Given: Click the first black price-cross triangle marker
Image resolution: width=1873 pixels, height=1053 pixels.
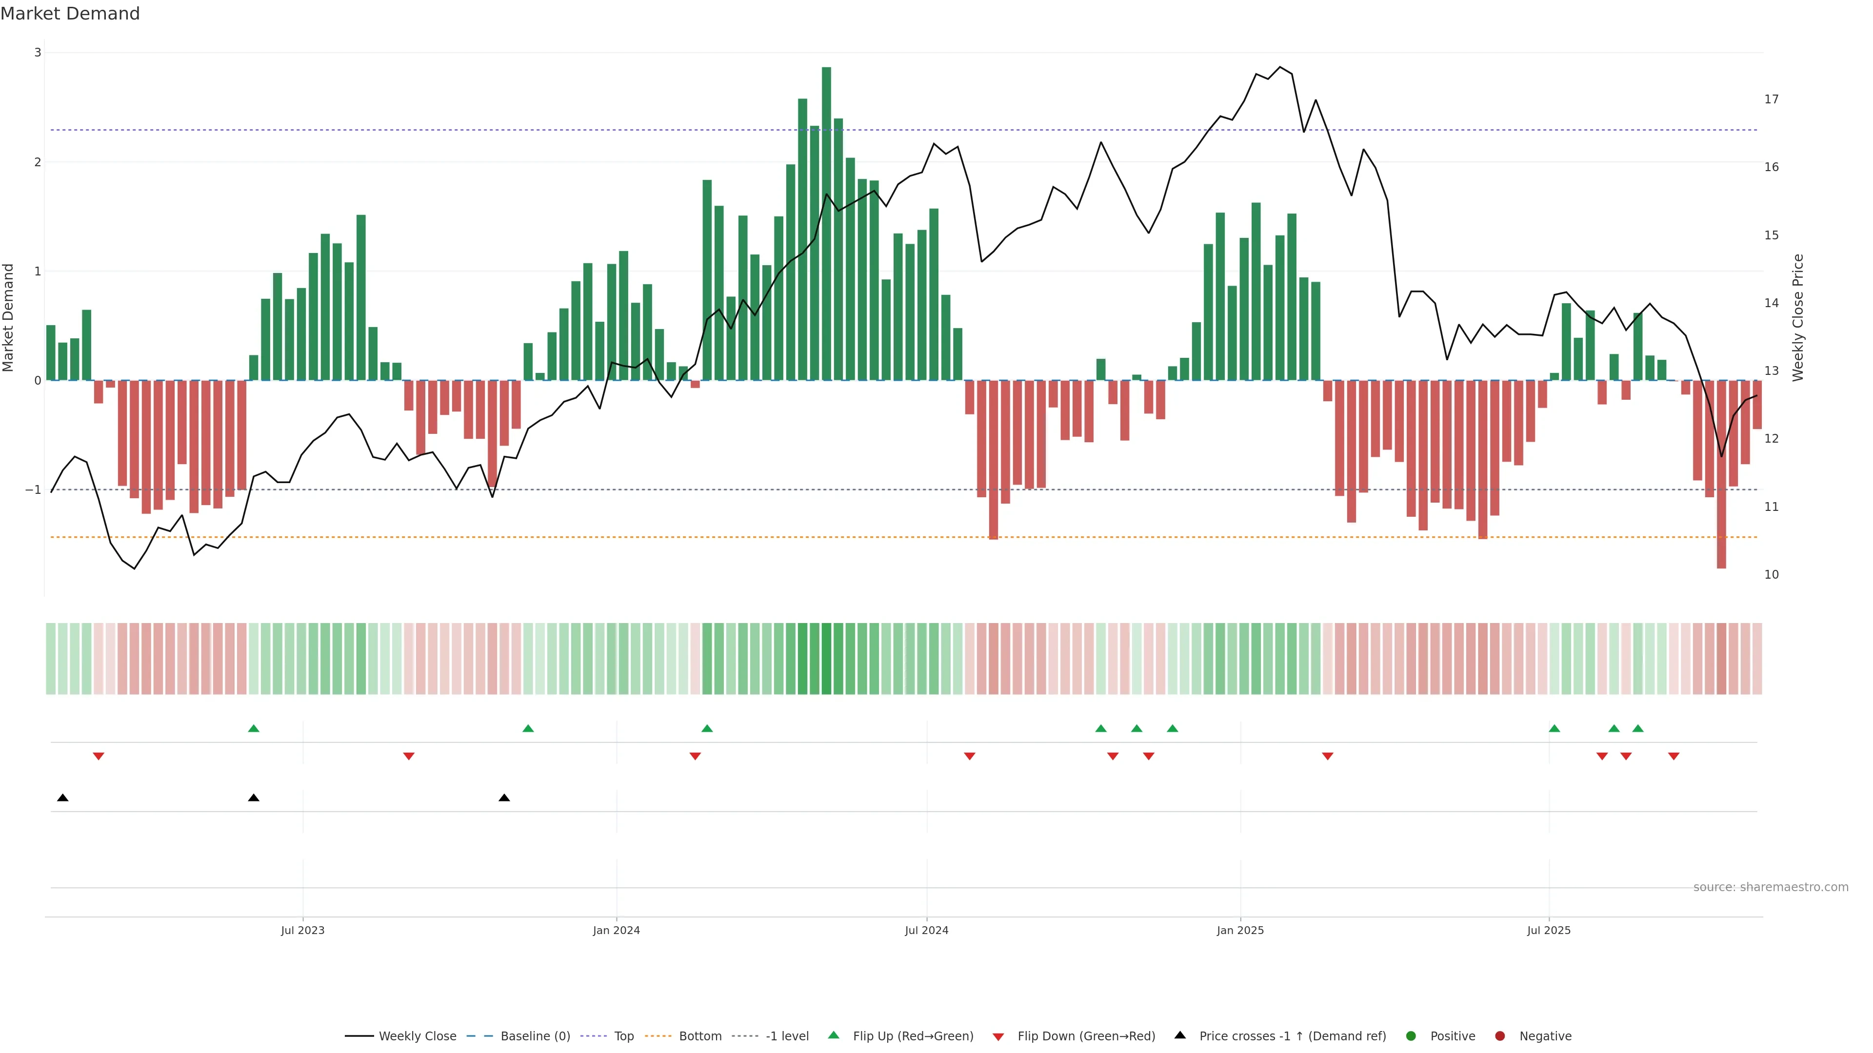Looking at the screenshot, I should pyautogui.click(x=62, y=798).
